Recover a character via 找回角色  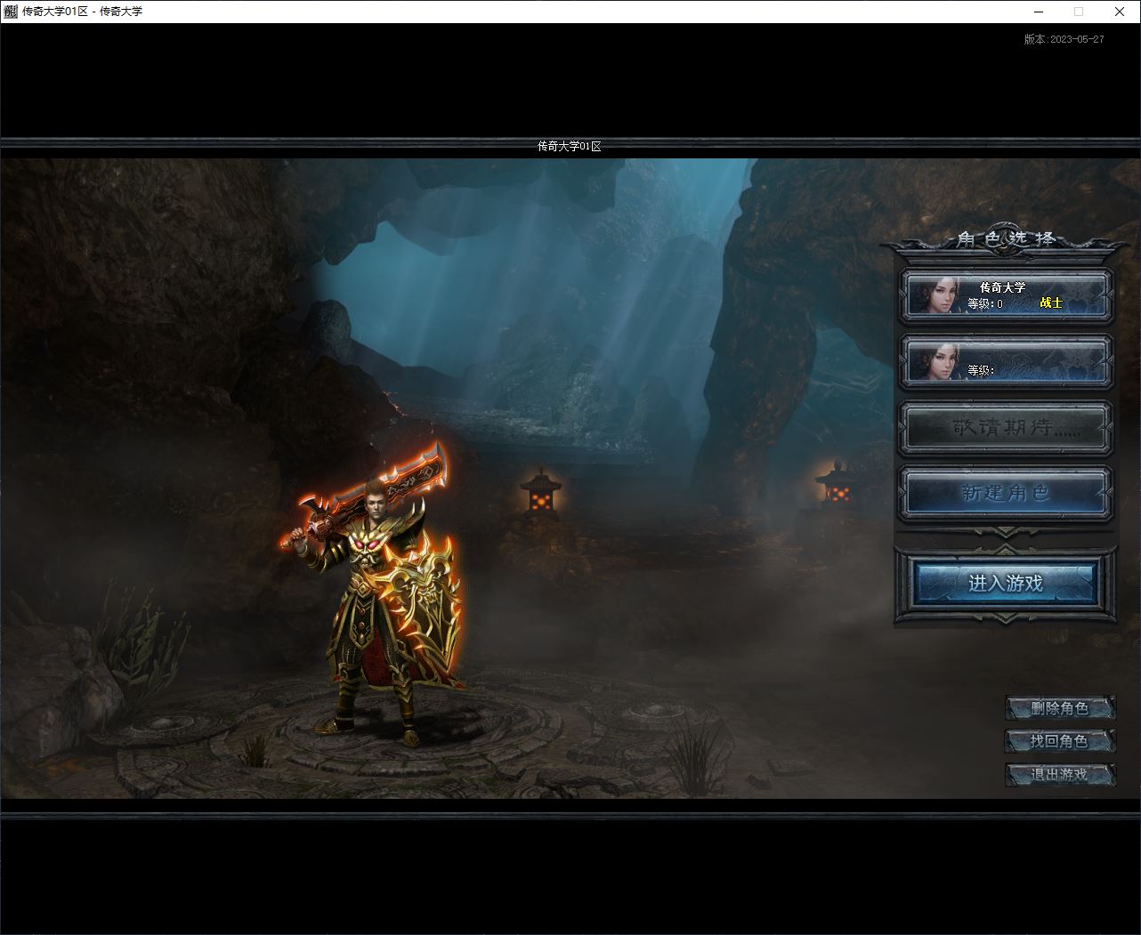[1060, 741]
